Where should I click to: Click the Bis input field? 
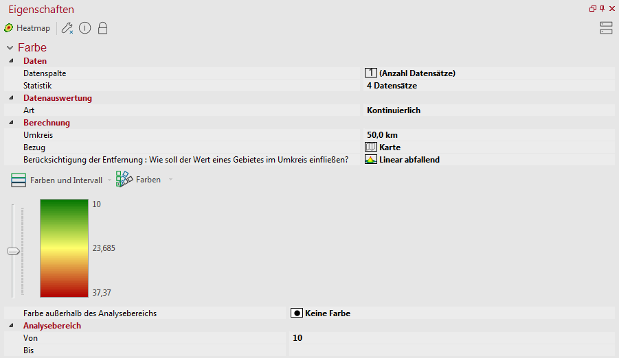click(x=451, y=350)
